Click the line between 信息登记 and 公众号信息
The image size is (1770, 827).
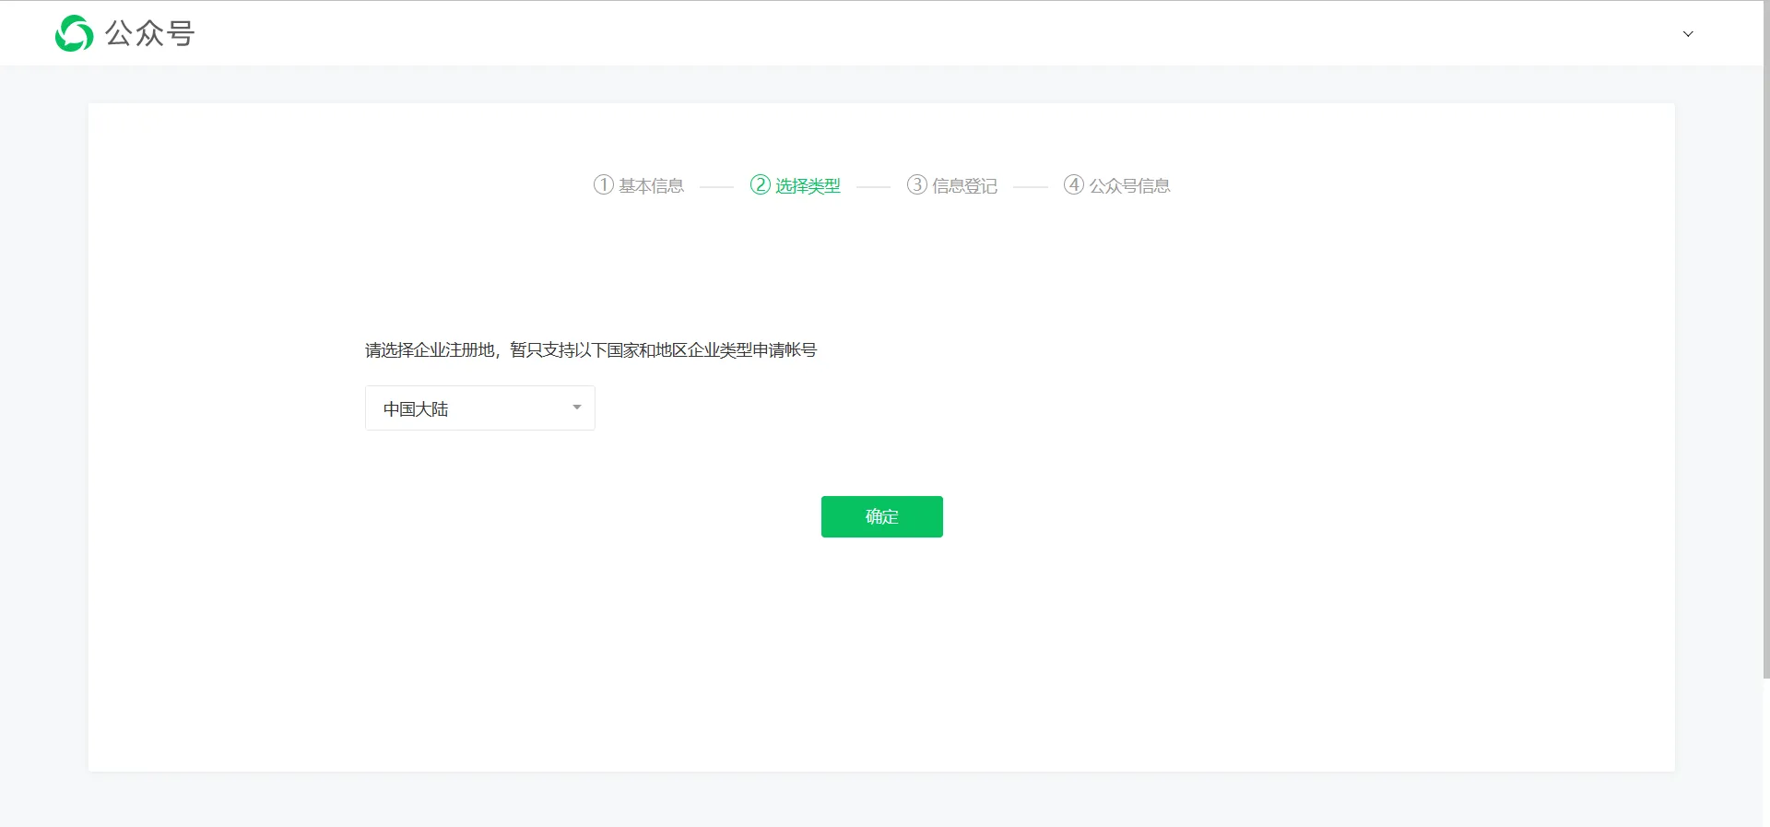pyautogui.click(x=1030, y=187)
